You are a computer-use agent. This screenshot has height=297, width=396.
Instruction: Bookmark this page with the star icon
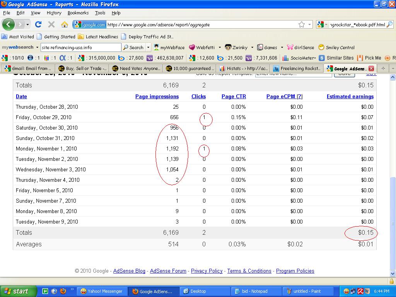point(302,24)
